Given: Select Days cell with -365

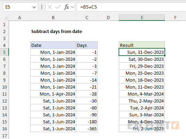Looking at the screenshot, I should [x=87, y=129].
